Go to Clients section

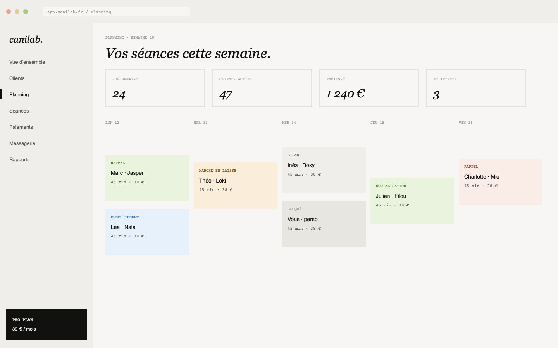coord(17,78)
